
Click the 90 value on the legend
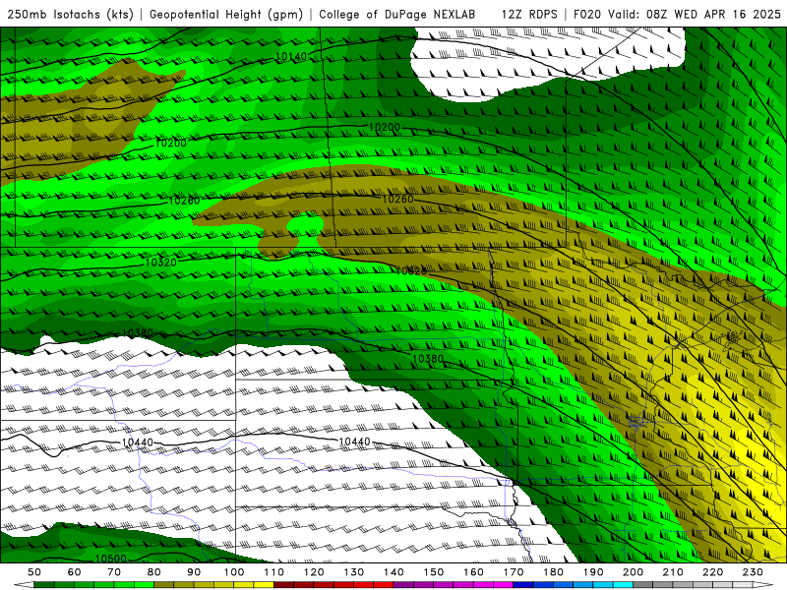click(194, 572)
